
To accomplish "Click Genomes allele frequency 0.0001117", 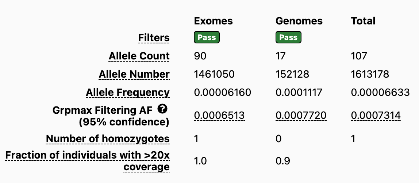I will click(299, 92).
